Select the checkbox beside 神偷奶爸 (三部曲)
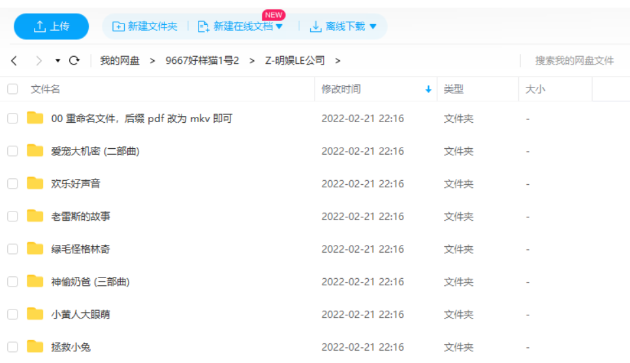The width and height of the screenshot is (630, 363). (x=12, y=281)
